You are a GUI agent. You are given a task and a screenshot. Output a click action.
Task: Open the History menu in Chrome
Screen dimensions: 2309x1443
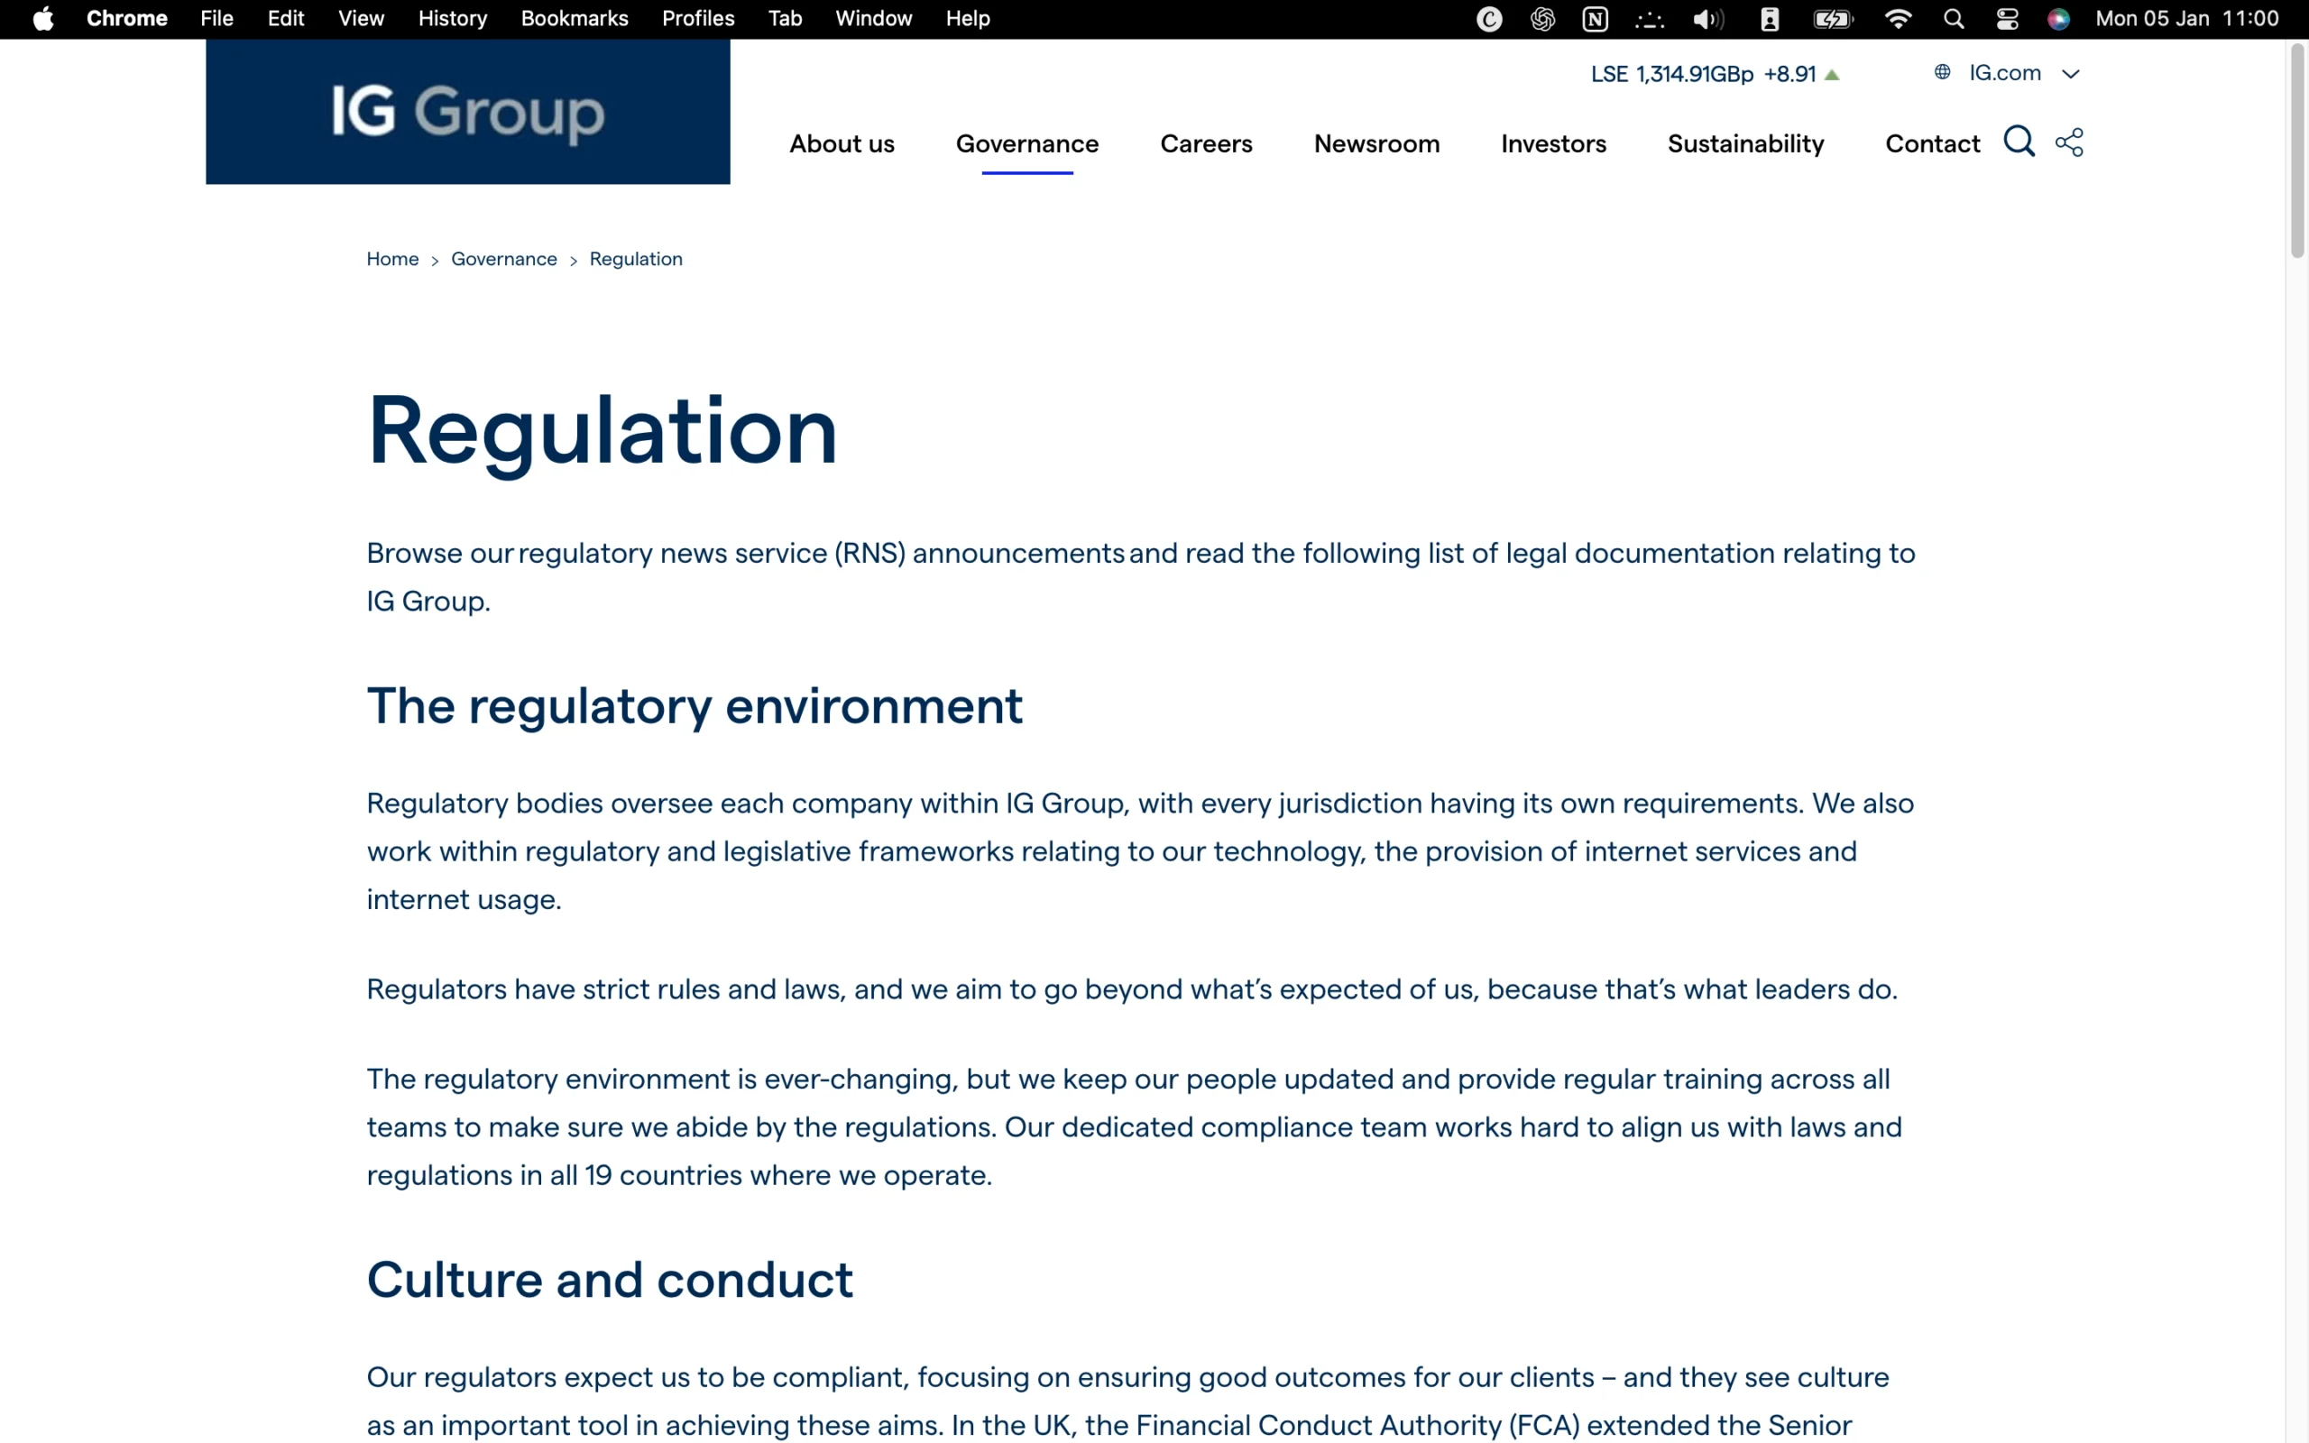click(x=451, y=18)
